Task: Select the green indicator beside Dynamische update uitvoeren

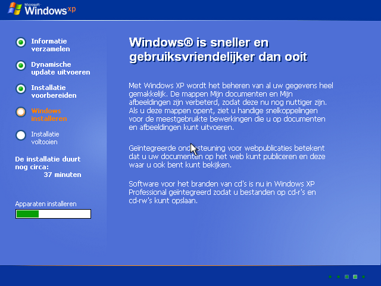Action: coord(21,66)
